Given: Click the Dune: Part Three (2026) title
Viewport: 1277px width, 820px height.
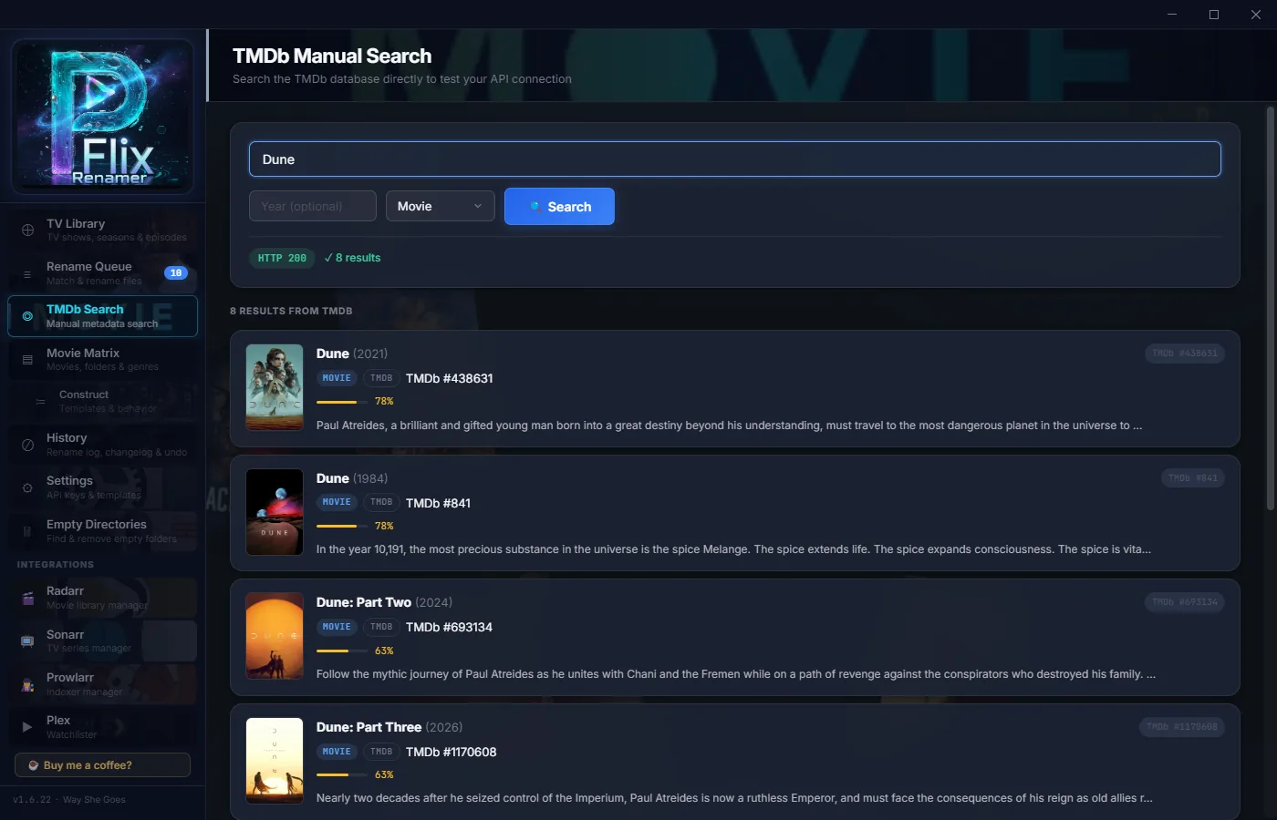Looking at the screenshot, I should coord(389,727).
